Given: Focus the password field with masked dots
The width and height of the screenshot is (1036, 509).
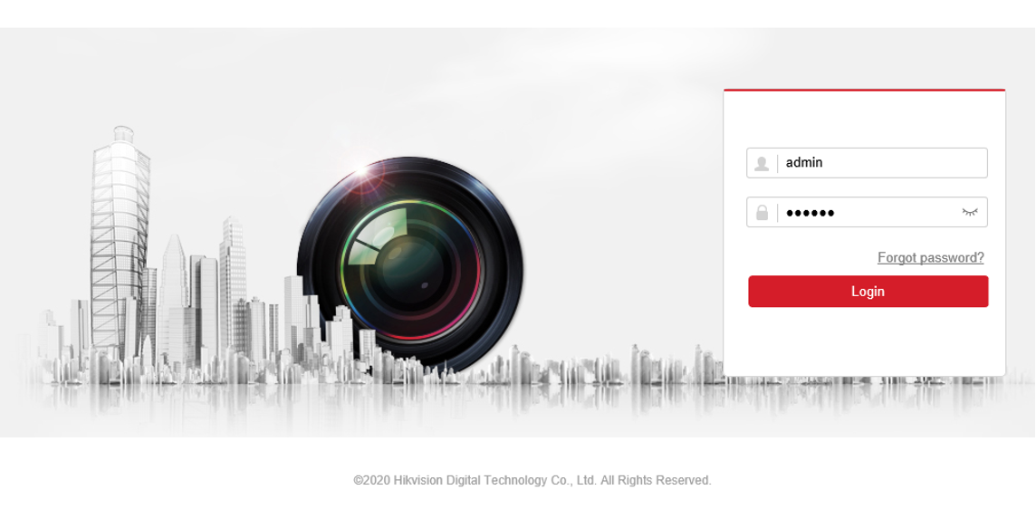Looking at the screenshot, I should point(867,212).
